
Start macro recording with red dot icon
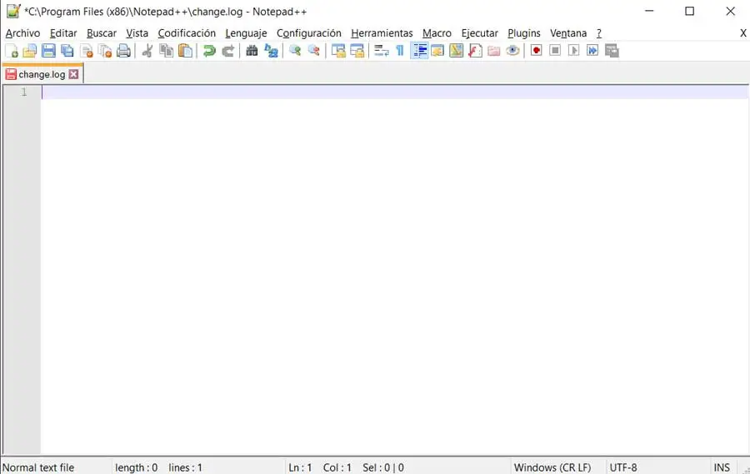[536, 51]
